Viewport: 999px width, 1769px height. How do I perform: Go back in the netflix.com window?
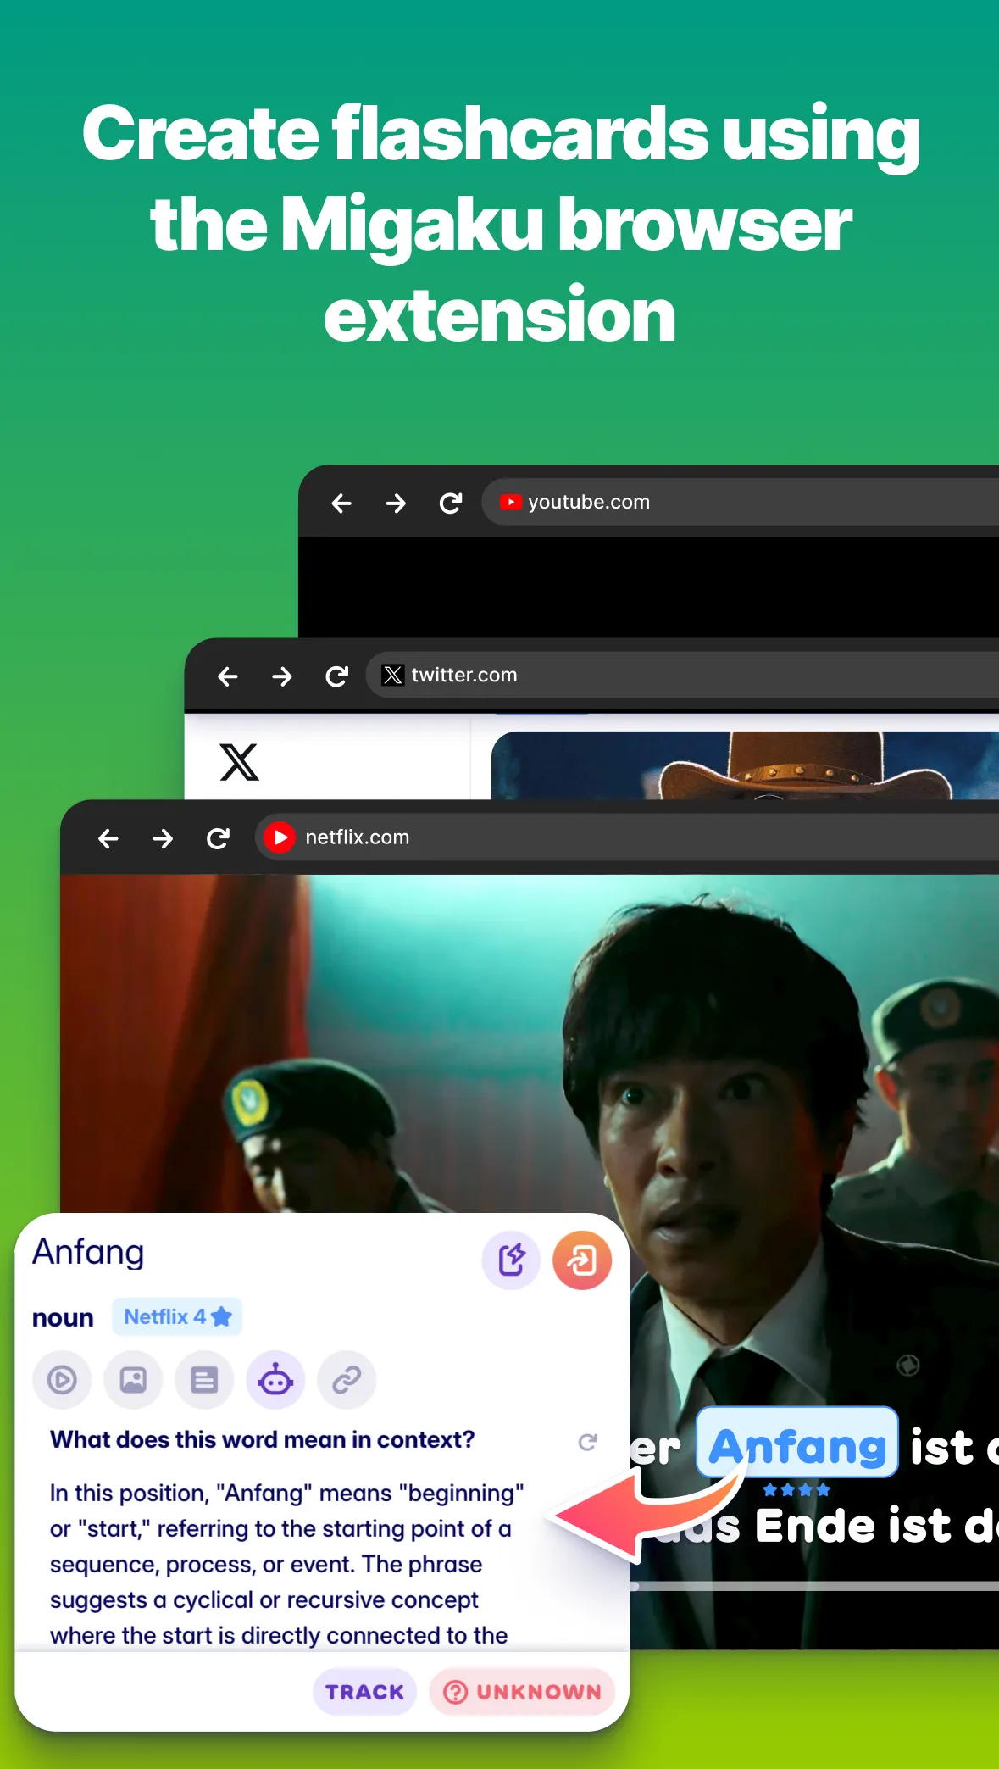108,839
